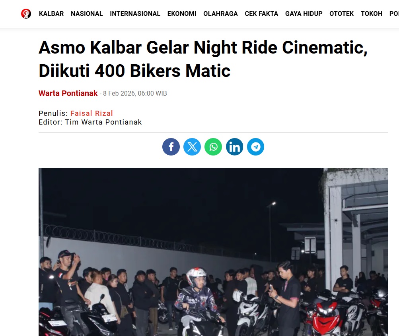This screenshot has width=399, height=336.
Task: Open the EKONOMI section
Action: [182, 14]
